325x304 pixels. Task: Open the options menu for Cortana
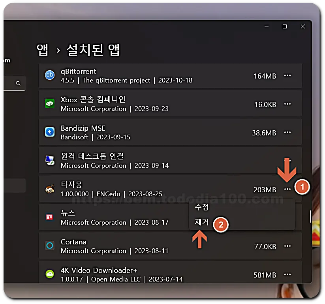[288, 245]
